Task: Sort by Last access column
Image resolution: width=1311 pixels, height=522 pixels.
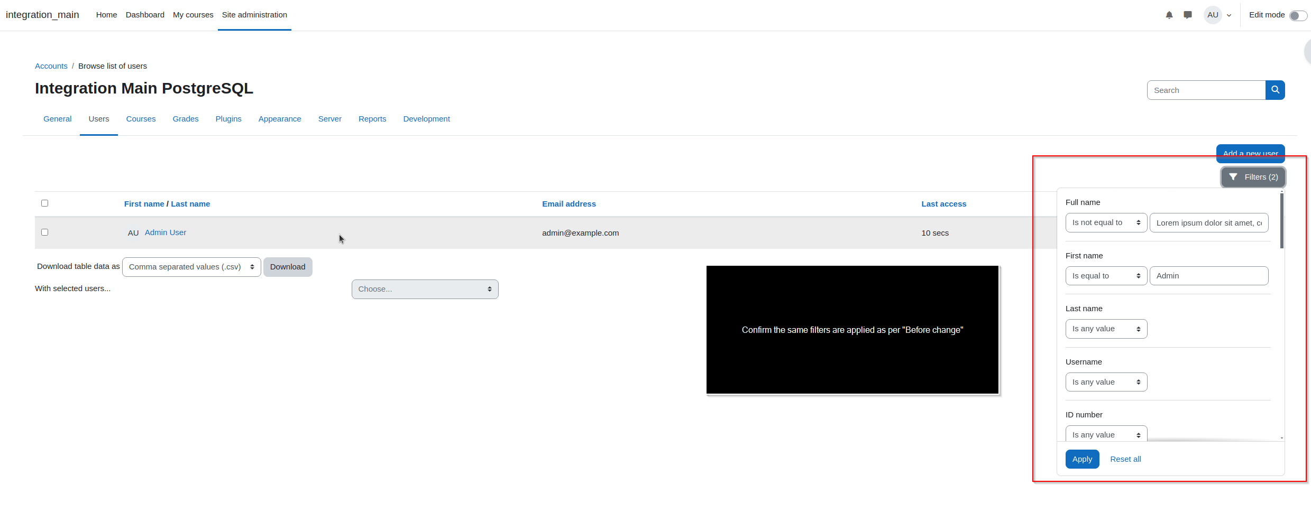Action: tap(943, 204)
